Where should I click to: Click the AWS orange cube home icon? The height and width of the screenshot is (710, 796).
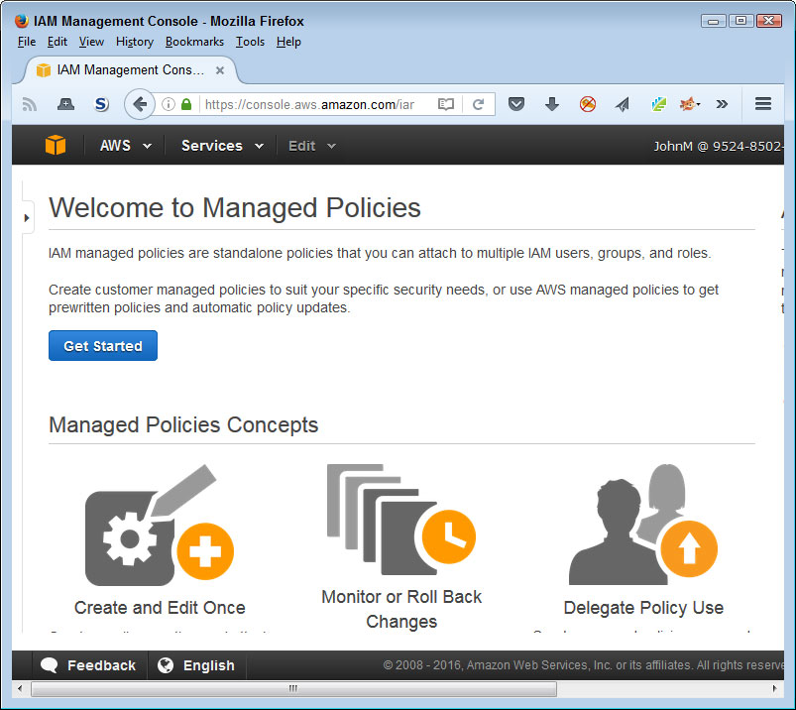coord(56,145)
